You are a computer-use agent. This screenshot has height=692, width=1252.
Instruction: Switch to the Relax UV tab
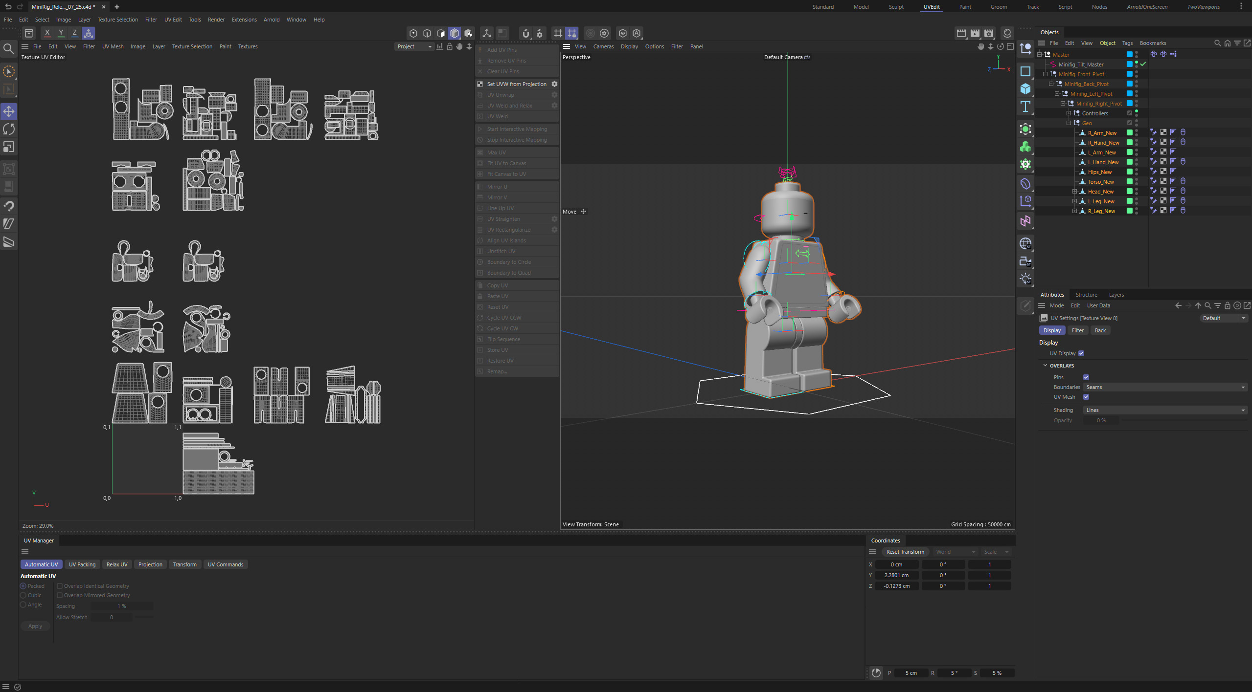[117, 564]
